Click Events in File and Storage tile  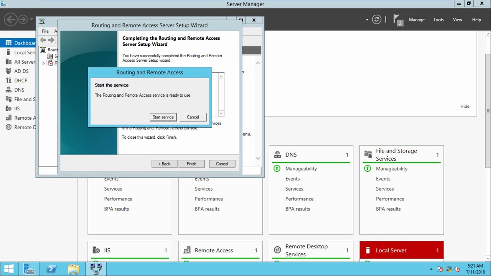pos(383,179)
